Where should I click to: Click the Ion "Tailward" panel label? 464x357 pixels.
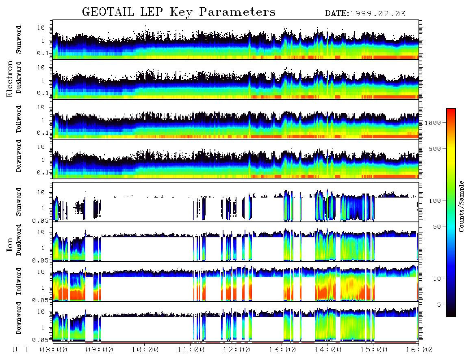coord(19,282)
